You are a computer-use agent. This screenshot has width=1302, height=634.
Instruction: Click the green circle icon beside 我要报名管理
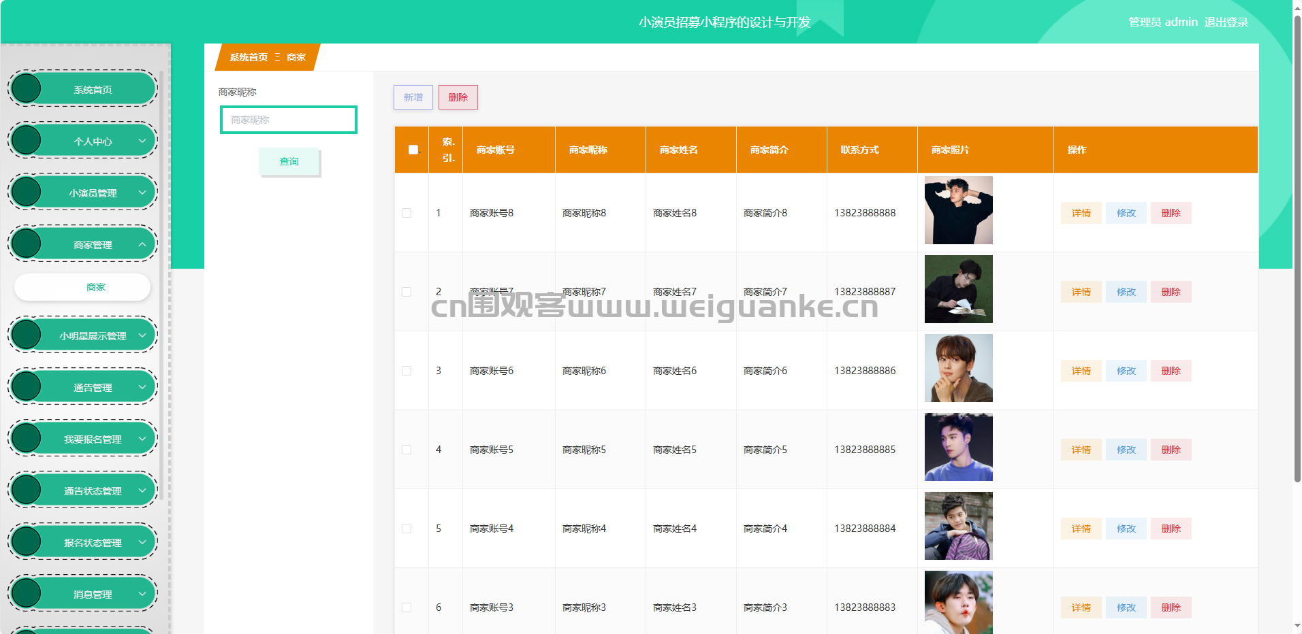click(27, 438)
